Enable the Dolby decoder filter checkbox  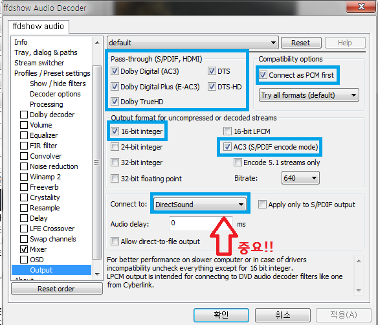24,115
